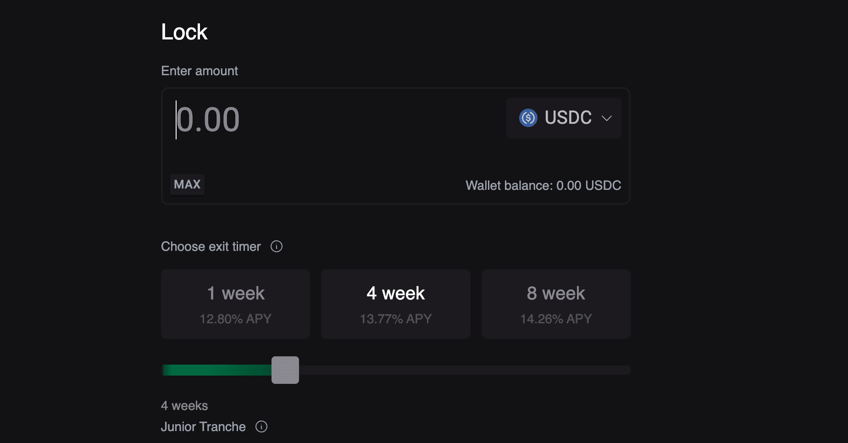Click the Wallet balance 0.00 USDC text
Screen dimensions: 848x443
click(543, 185)
